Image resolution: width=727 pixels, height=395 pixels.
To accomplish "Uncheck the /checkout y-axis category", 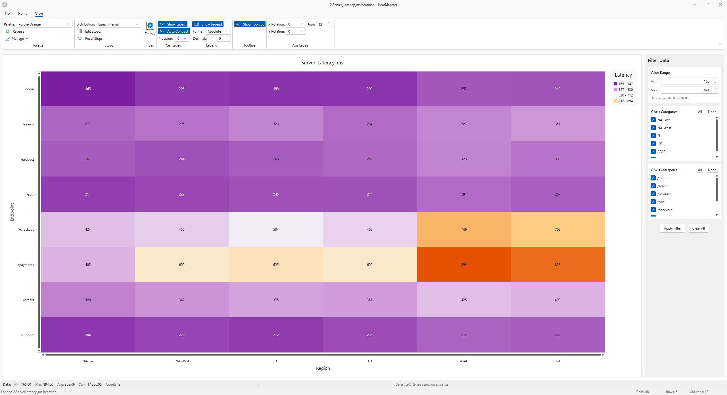I will click(653, 210).
